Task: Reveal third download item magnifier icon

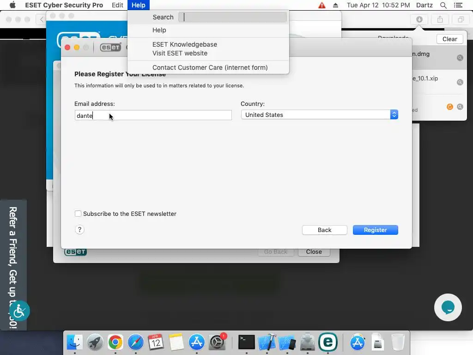Action: [x=460, y=107]
